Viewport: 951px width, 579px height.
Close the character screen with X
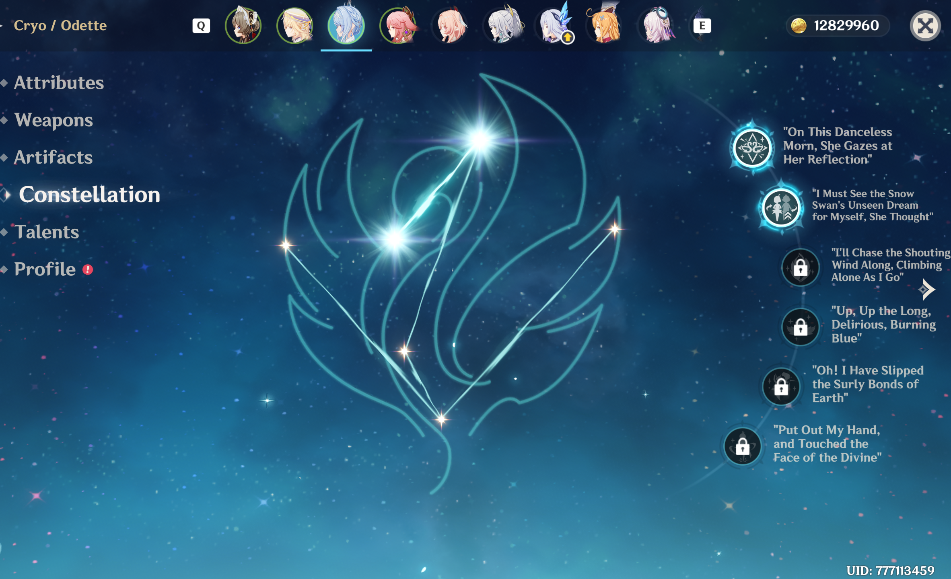pyautogui.click(x=925, y=26)
